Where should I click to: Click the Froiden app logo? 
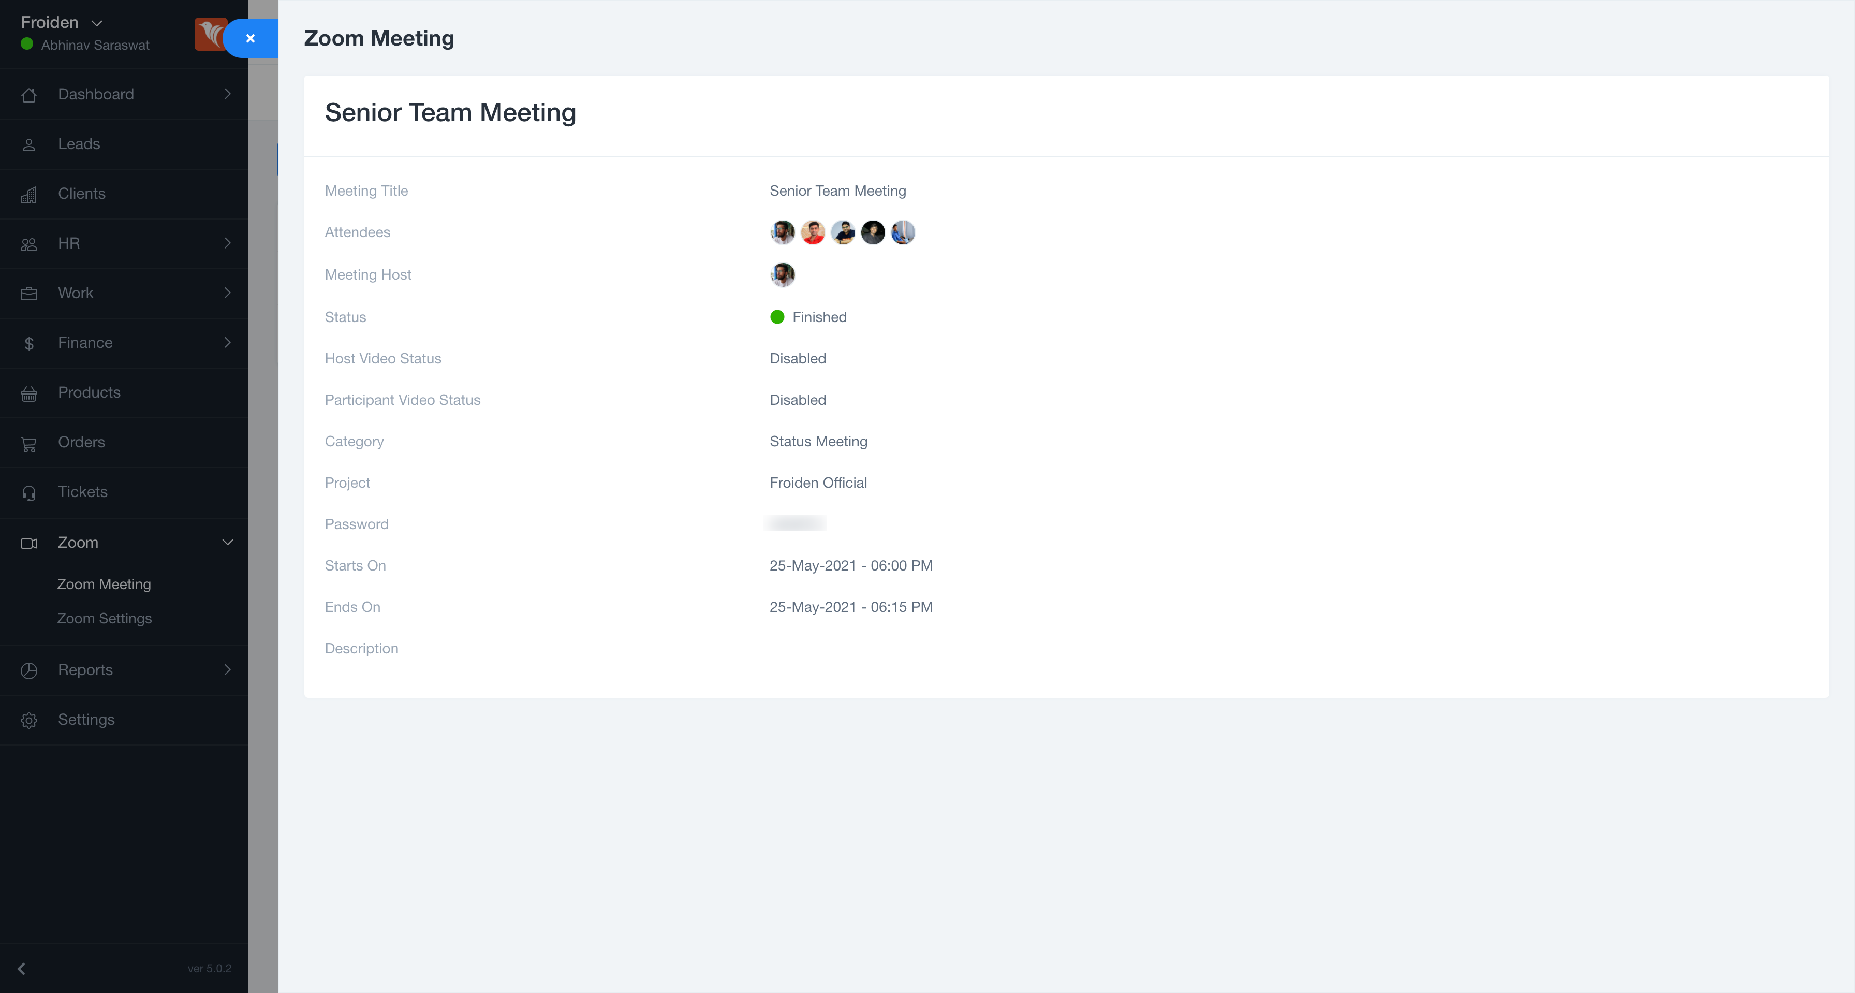(x=210, y=34)
